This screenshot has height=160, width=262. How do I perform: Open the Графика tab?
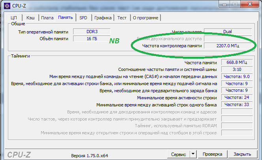(103, 18)
